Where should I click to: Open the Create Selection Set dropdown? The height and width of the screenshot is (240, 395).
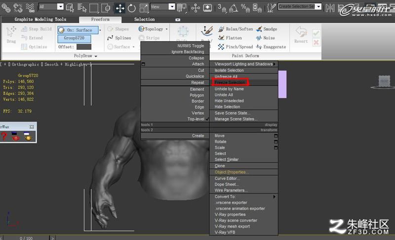[318, 6]
